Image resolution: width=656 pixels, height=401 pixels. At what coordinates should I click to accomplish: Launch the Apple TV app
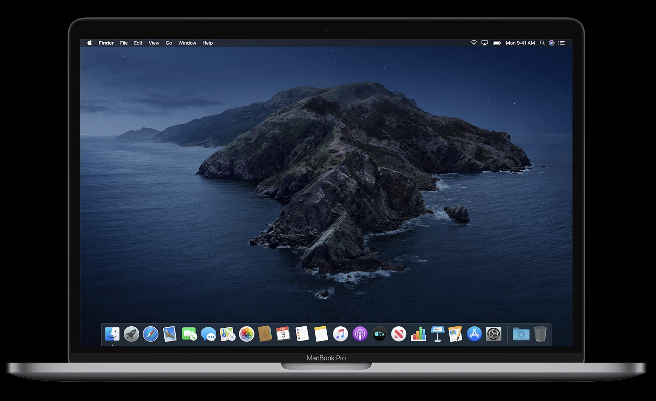coord(379,334)
